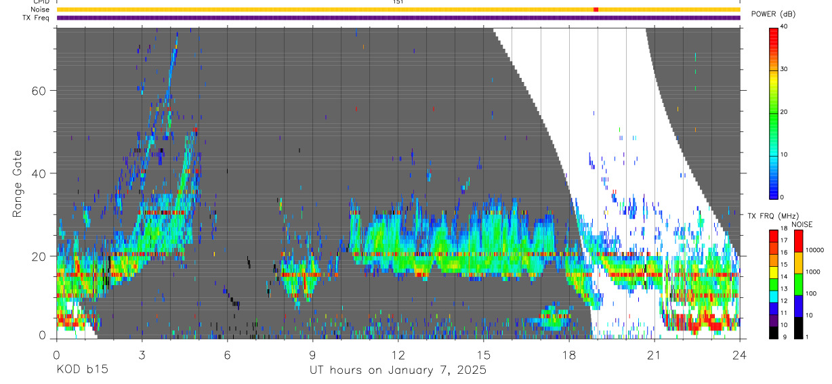Click the green swatch in the NOISE legend
832x384 pixels.
click(x=798, y=284)
